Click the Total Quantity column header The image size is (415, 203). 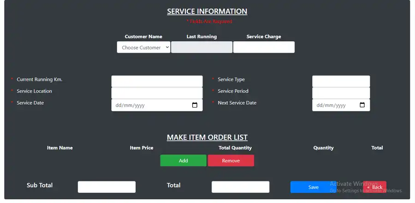point(235,148)
